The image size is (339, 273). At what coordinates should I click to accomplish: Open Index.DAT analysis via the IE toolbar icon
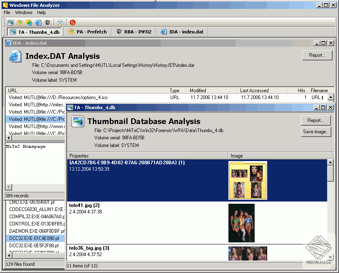tap(38, 23)
